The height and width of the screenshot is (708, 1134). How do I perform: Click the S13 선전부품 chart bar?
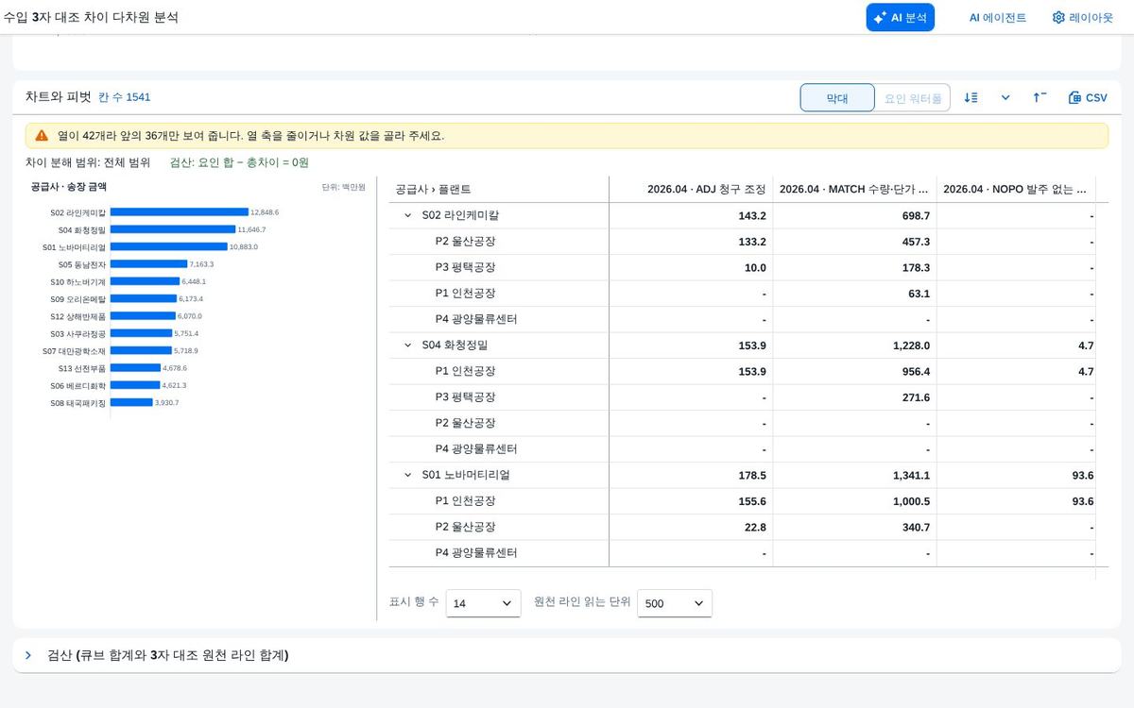pyautogui.click(x=136, y=368)
